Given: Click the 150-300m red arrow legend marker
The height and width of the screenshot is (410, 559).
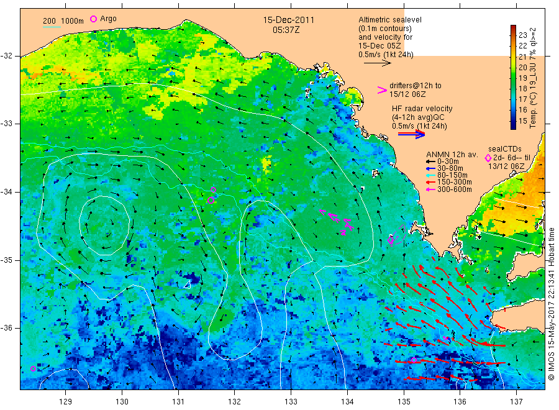Looking at the screenshot, I should (430, 183).
